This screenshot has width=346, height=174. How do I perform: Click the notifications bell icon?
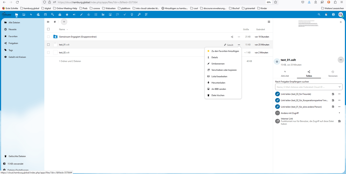pyautogui.click(x=326, y=14)
